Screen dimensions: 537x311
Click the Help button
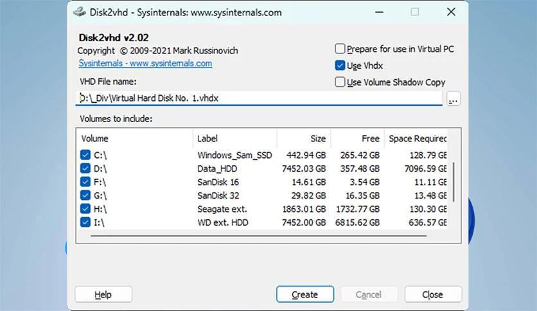coord(103,294)
